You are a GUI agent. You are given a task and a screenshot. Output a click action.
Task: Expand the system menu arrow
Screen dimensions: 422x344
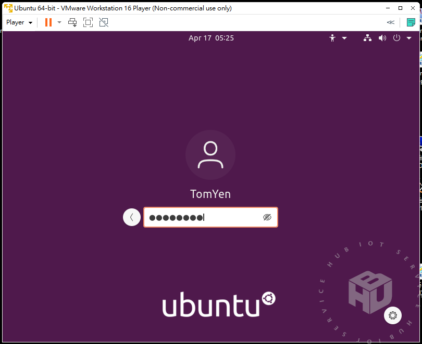[x=409, y=38]
